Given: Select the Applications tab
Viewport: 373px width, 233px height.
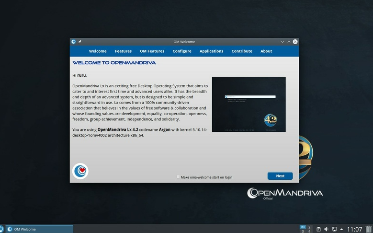Looking at the screenshot, I should point(211,51).
